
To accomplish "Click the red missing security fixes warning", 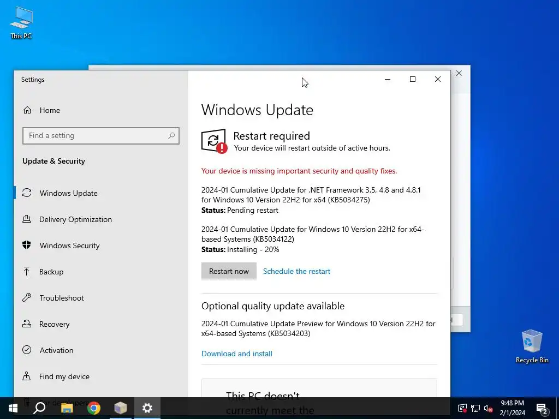I will 299,171.
